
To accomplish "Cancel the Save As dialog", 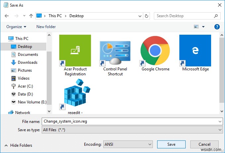I will tap(204, 144).
